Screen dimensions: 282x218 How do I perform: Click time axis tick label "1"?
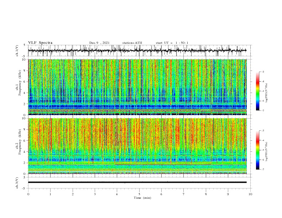click(50, 194)
